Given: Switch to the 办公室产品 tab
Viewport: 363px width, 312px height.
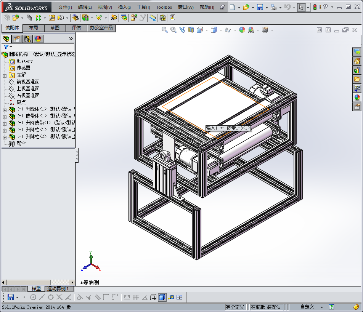Looking at the screenshot, I should point(101,28).
